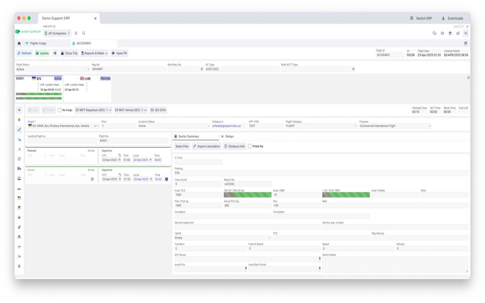Click the expand icon next to AWERY logo at top right
Image resolution: width=485 pixels, height=303 pixels.
[467, 27]
